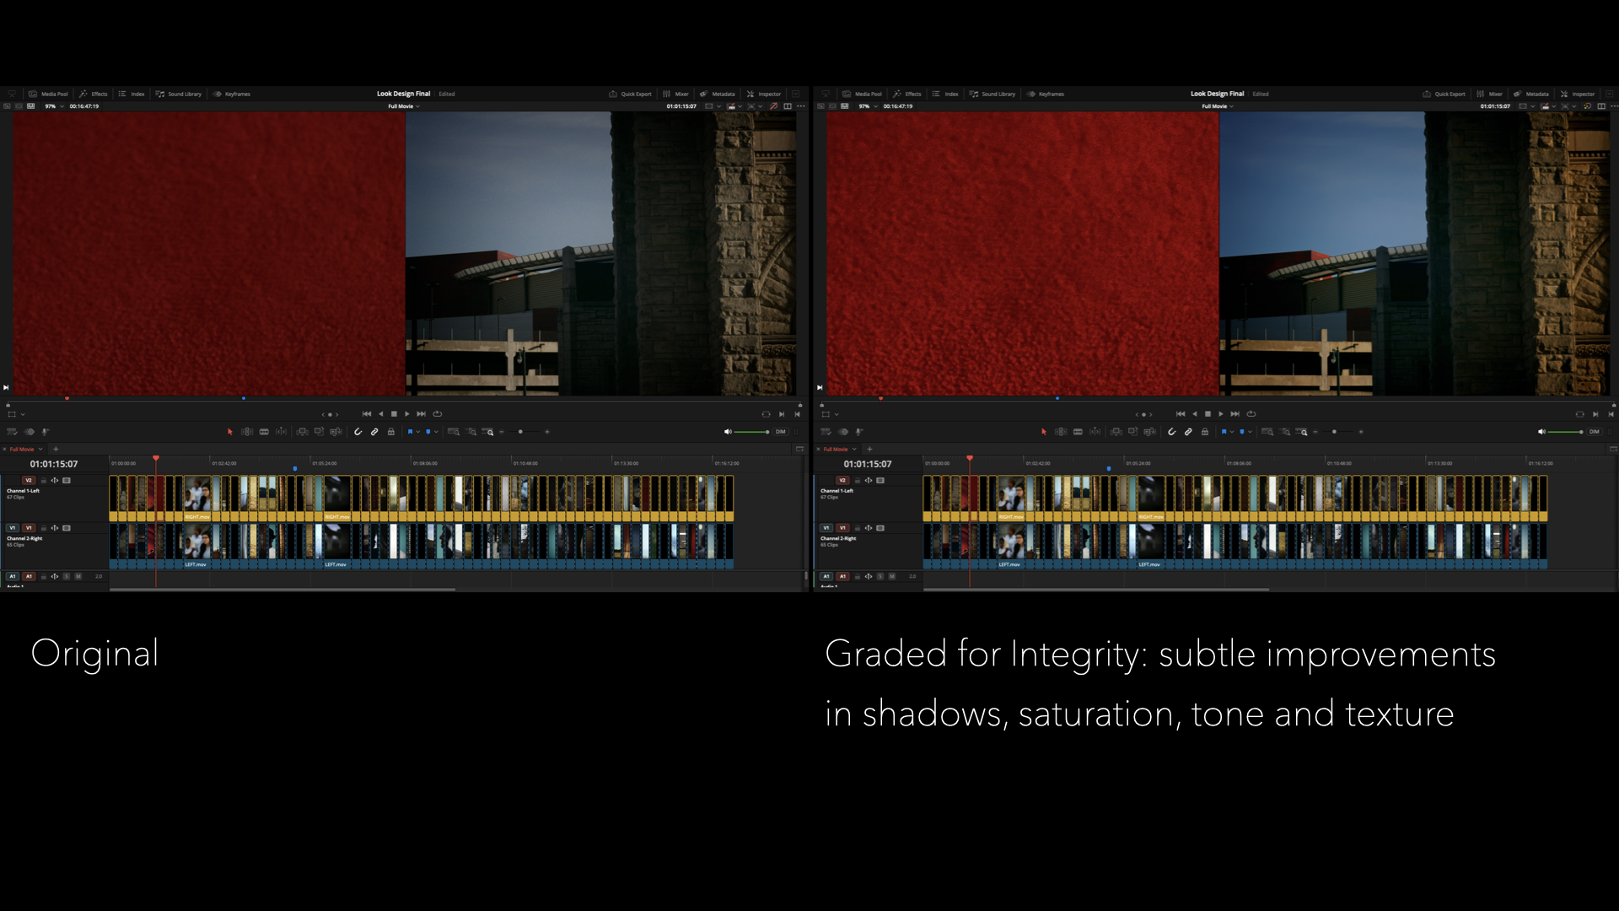Lock track V2 Channel 1-Left in Original window
The image size is (1619, 911).
click(x=44, y=481)
